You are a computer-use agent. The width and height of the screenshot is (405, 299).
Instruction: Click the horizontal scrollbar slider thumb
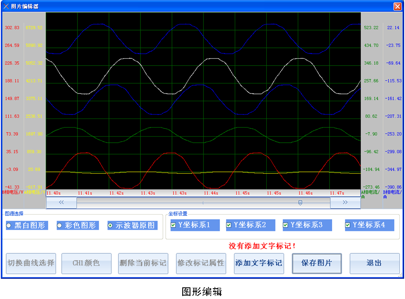[300, 202]
